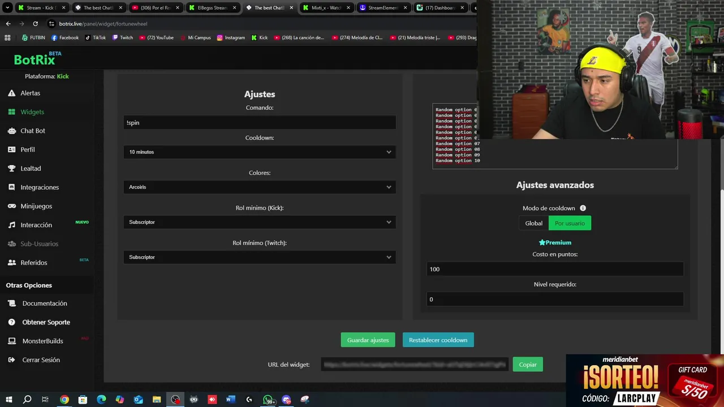Open the FUTBIN bookmark
724x407 pixels.
tap(33, 38)
